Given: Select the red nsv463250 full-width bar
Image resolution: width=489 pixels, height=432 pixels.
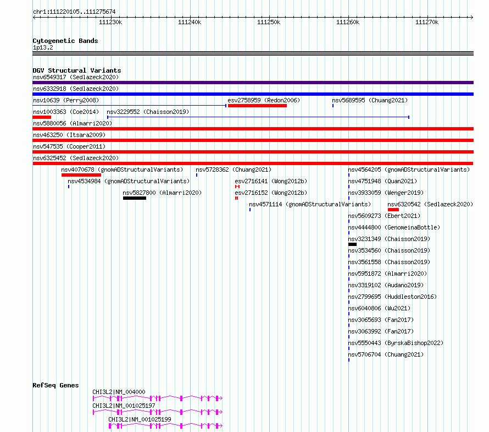Looking at the screenshot, I should (x=253, y=140).
